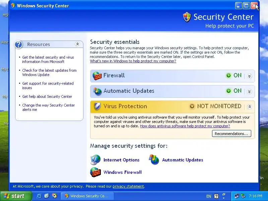Image resolution: width=268 pixels, height=201 pixels.
Task: Open the privacy statement link
Action: 128,186
